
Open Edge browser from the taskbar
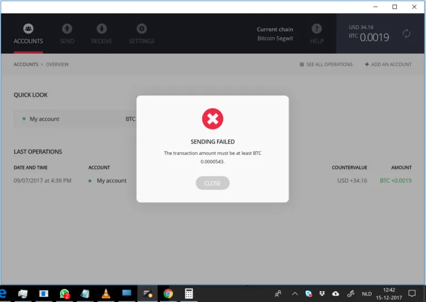(x=3, y=293)
